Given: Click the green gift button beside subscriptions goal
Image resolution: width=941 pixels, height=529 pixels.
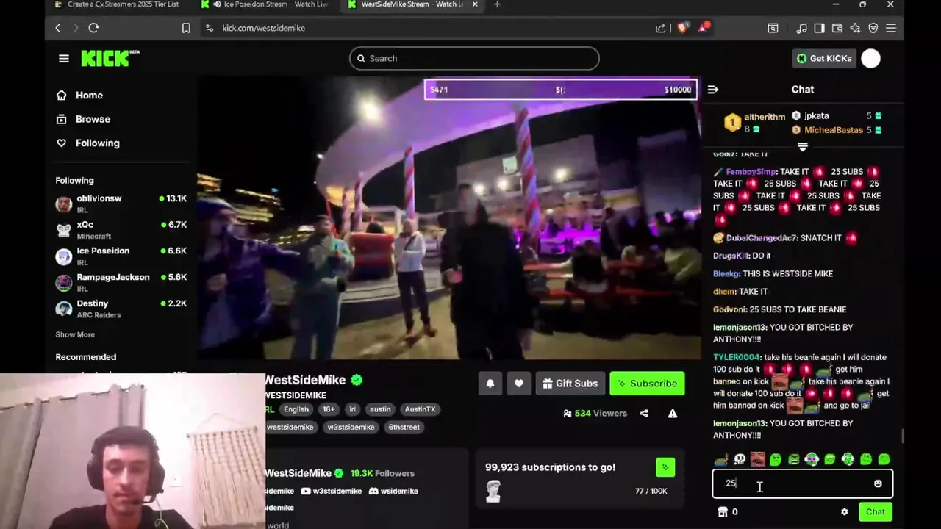Looking at the screenshot, I should tap(665, 467).
